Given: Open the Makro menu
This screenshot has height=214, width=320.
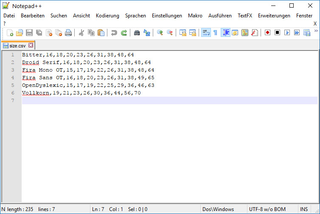Looking at the screenshot, I should [x=195, y=16].
